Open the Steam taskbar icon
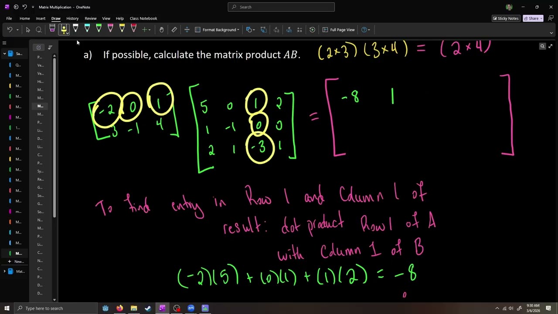This screenshot has height=314, width=558. 148,308
